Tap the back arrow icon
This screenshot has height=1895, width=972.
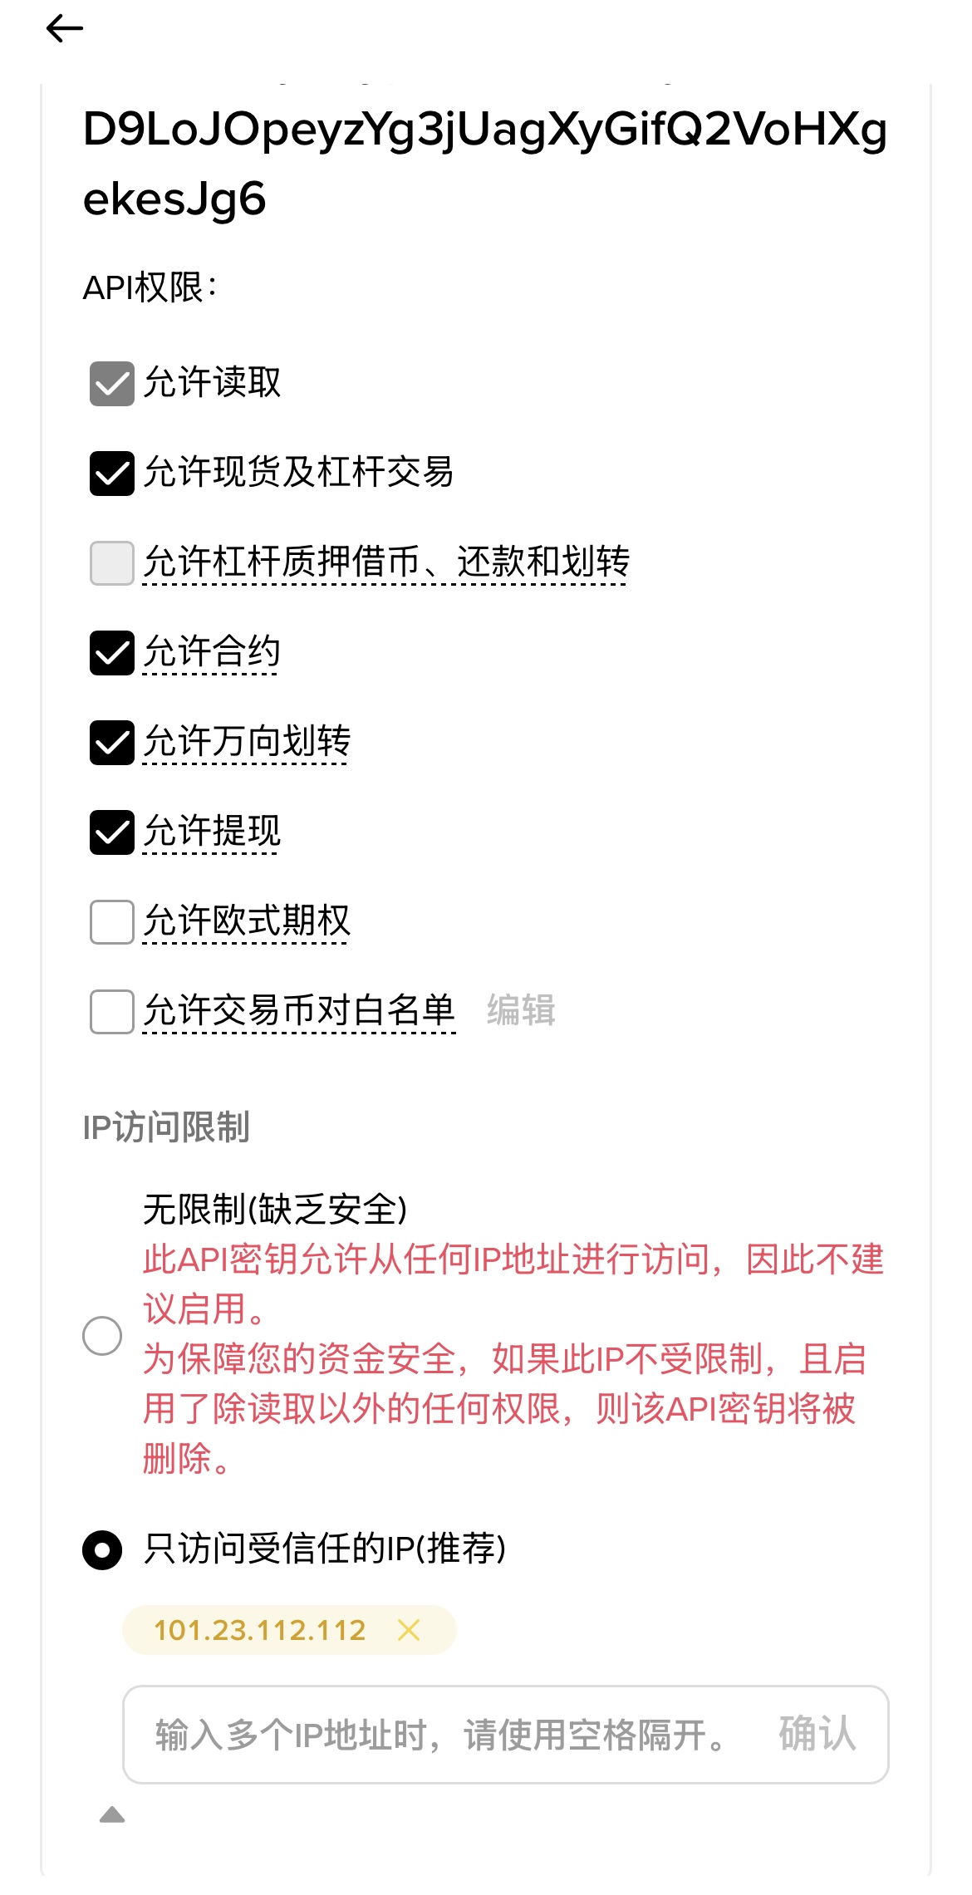click(64, 29)
